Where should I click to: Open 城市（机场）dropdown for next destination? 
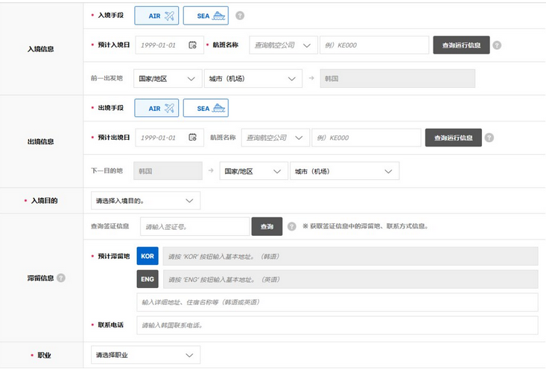pos(345,171)
